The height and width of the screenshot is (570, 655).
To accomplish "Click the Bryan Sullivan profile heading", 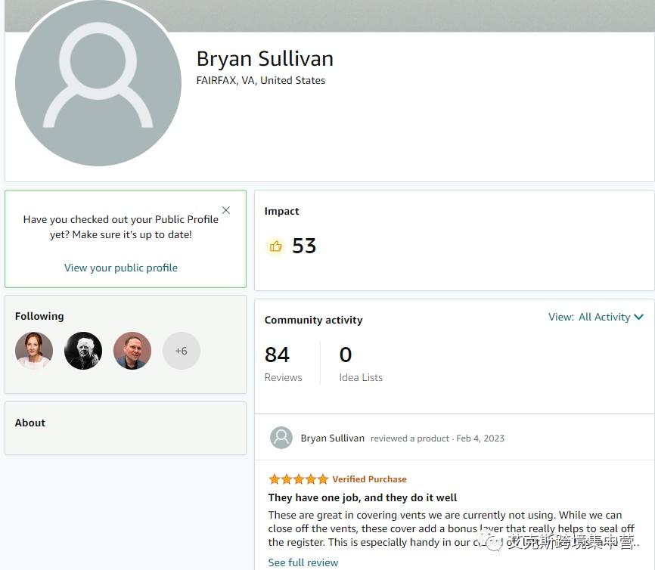I will point(265,59).
